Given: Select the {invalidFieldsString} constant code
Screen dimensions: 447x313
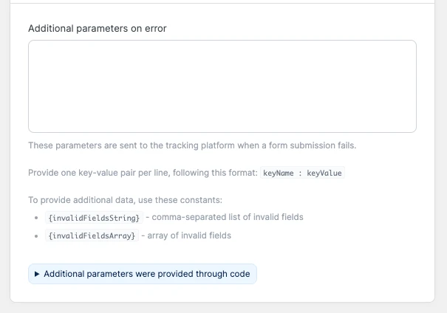Looking at the screenshot, I should tap(93, 218).
